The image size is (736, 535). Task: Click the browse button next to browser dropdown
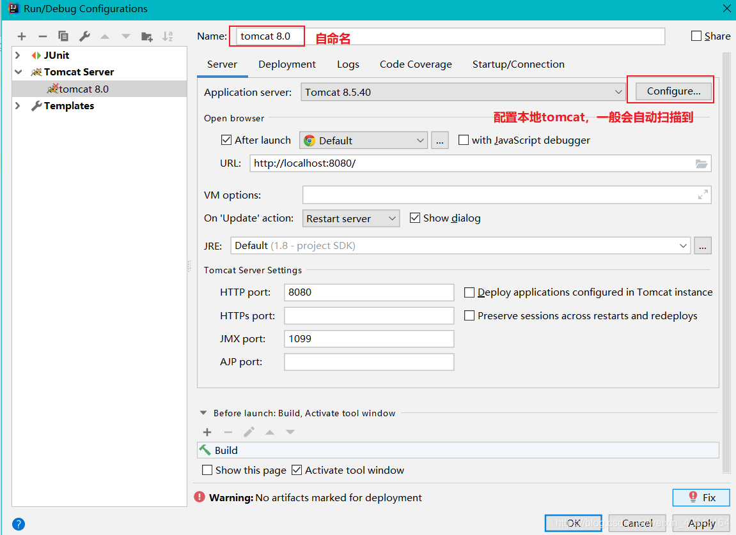439,140
